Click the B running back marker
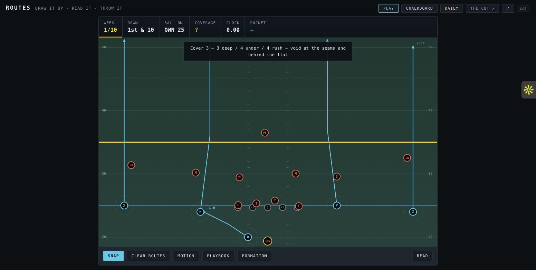The width and height of the screenshot is (536, 270). [x=248, y=237]
